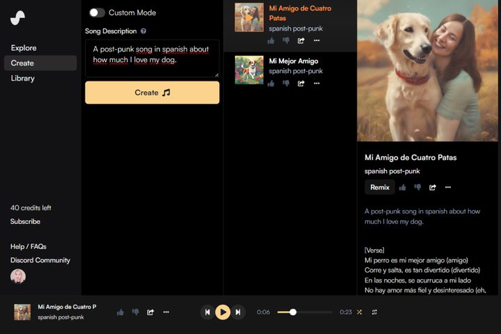Share Mi Mejor Amigo from song list
The image size is (501, 334).
tap(301, 83)
